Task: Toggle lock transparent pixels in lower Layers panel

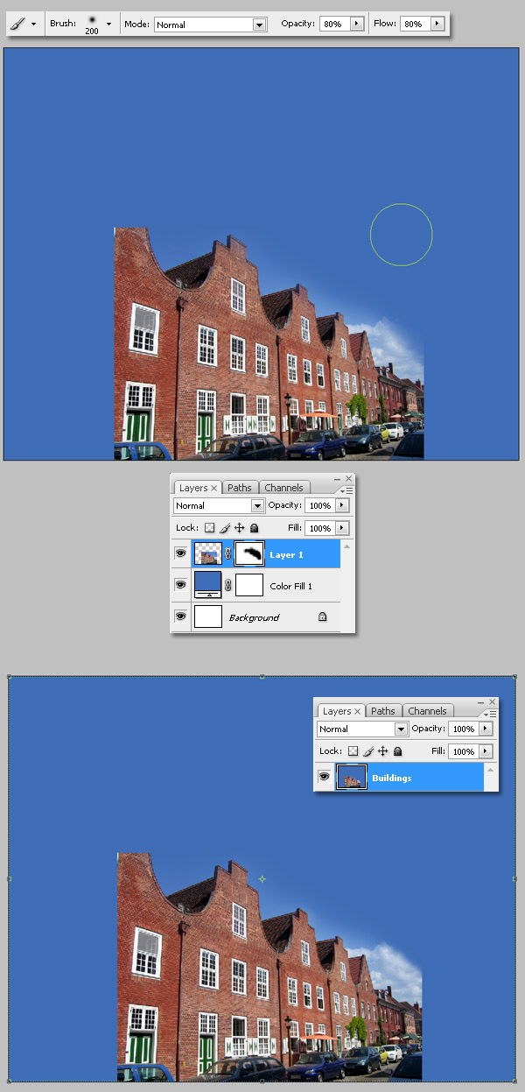Action: [x=353, y=751]
